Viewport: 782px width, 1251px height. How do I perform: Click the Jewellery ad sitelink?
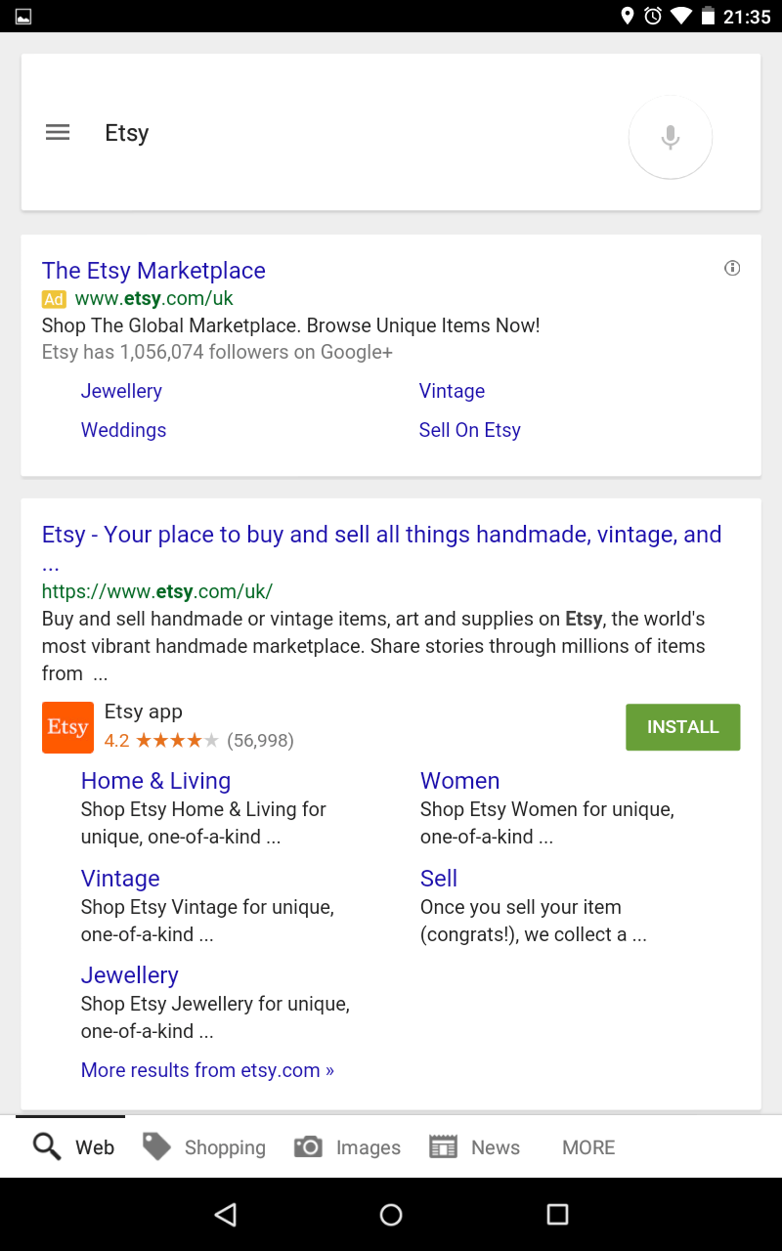pos(121,391)
